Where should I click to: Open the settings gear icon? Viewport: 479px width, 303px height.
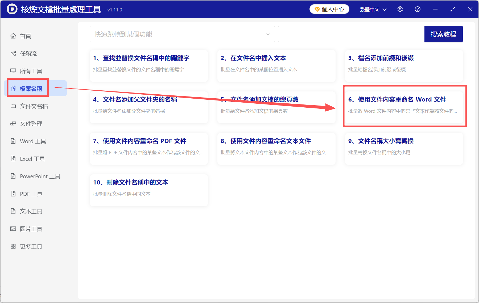(400, 9)
